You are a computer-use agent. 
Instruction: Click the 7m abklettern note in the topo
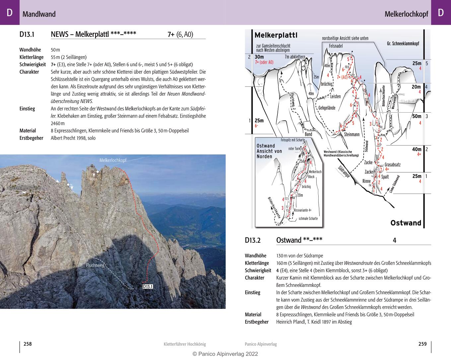click(x=295, y=57)
